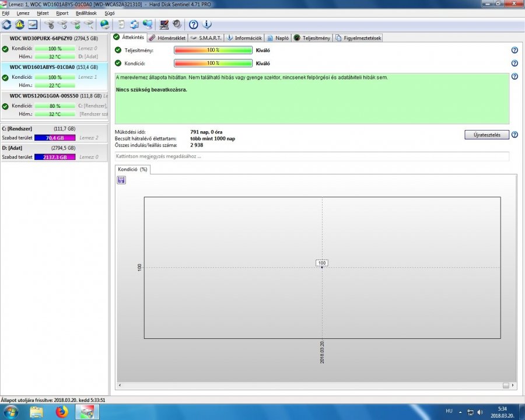The width and height of the screenshot is (525, 420).
Task: Click the '2 938' start/stop count value
Action: pyautogui.click(x=197, y=145)
